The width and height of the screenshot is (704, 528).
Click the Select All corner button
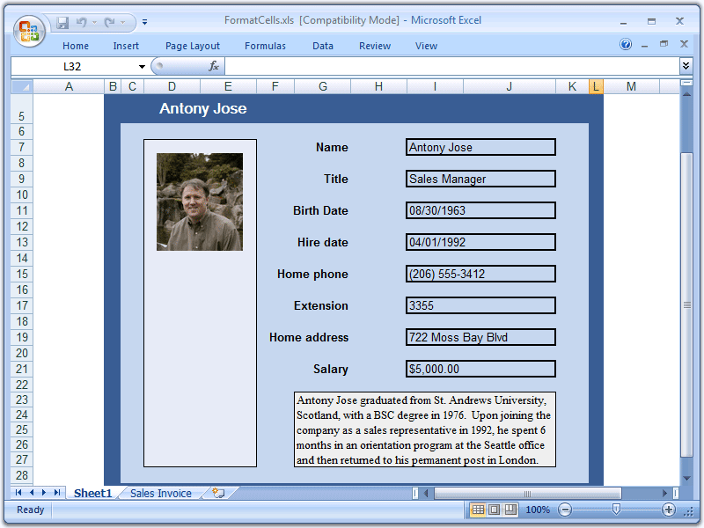tap(21, 86)
